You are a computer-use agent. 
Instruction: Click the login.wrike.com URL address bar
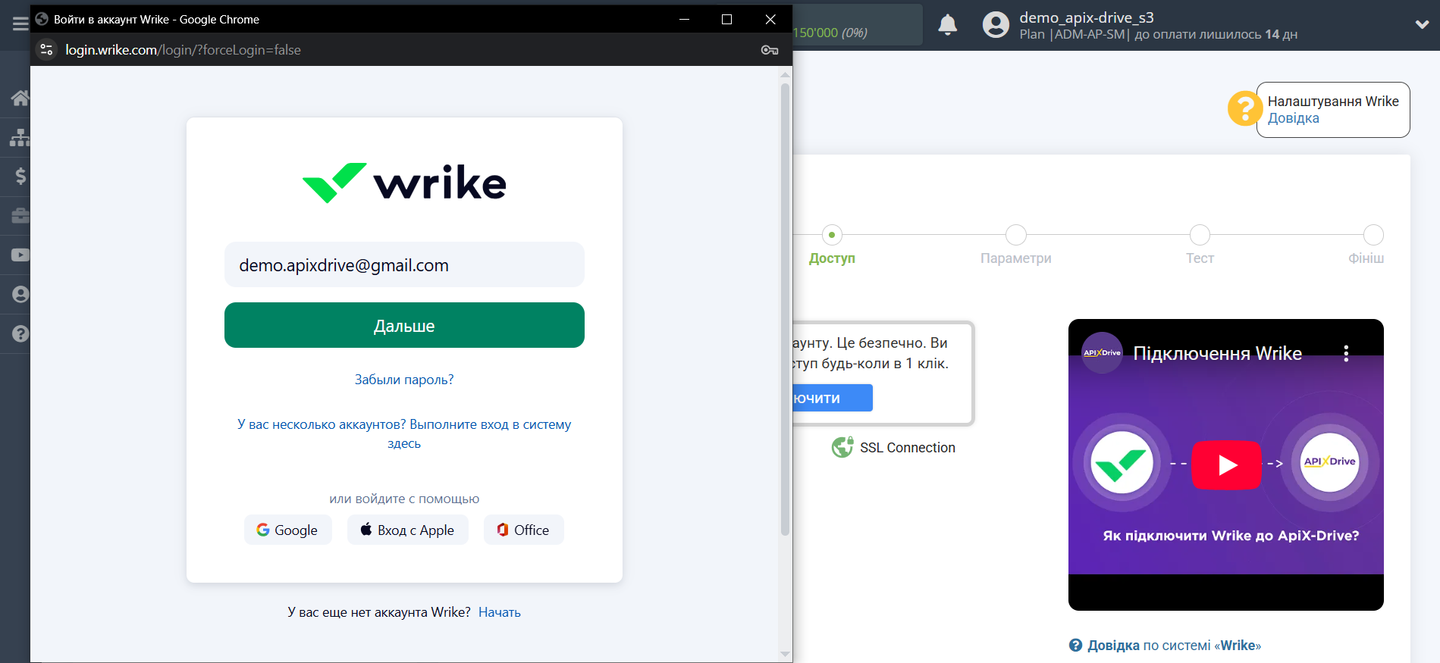tap(183, 50)
